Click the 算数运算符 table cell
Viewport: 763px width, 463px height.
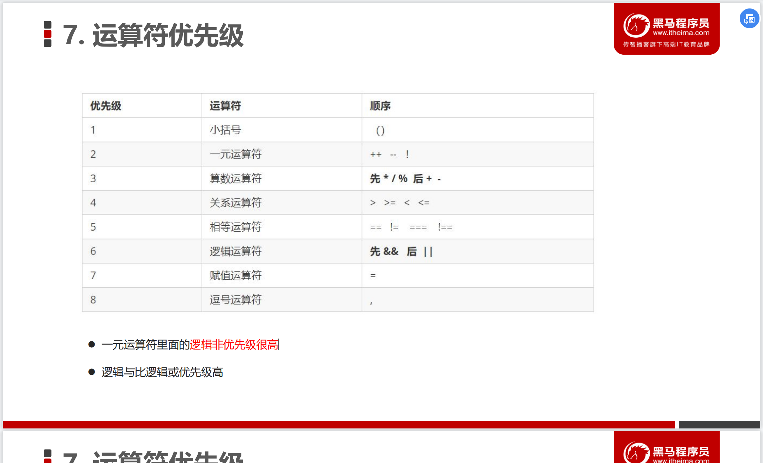pos(282,178)
